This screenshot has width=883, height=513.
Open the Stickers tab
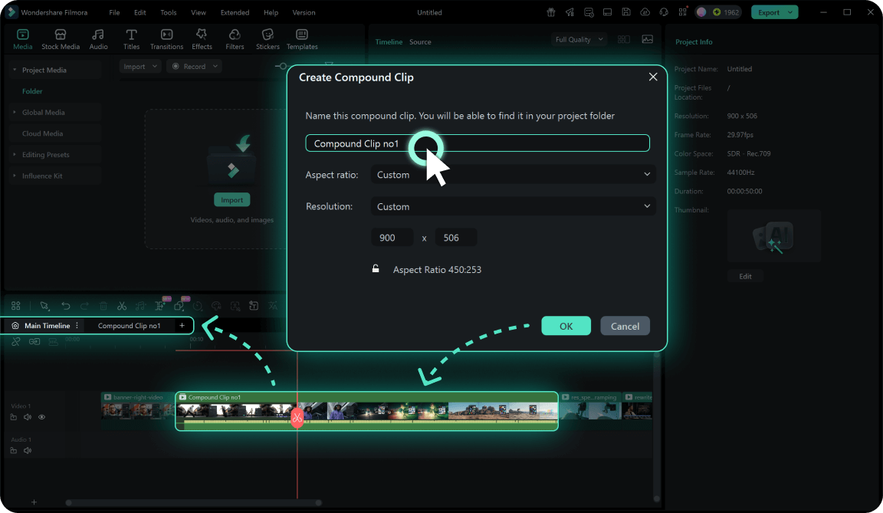point(268,39)
